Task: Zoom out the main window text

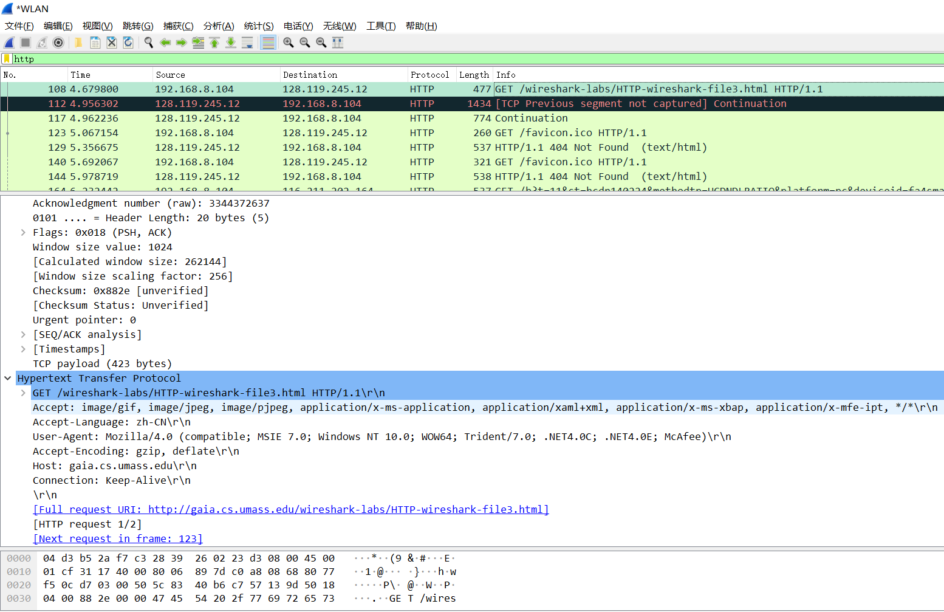Action: 305,43
